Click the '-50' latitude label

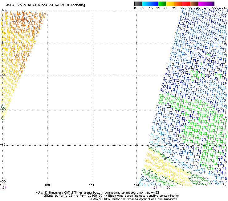[3, 182]
